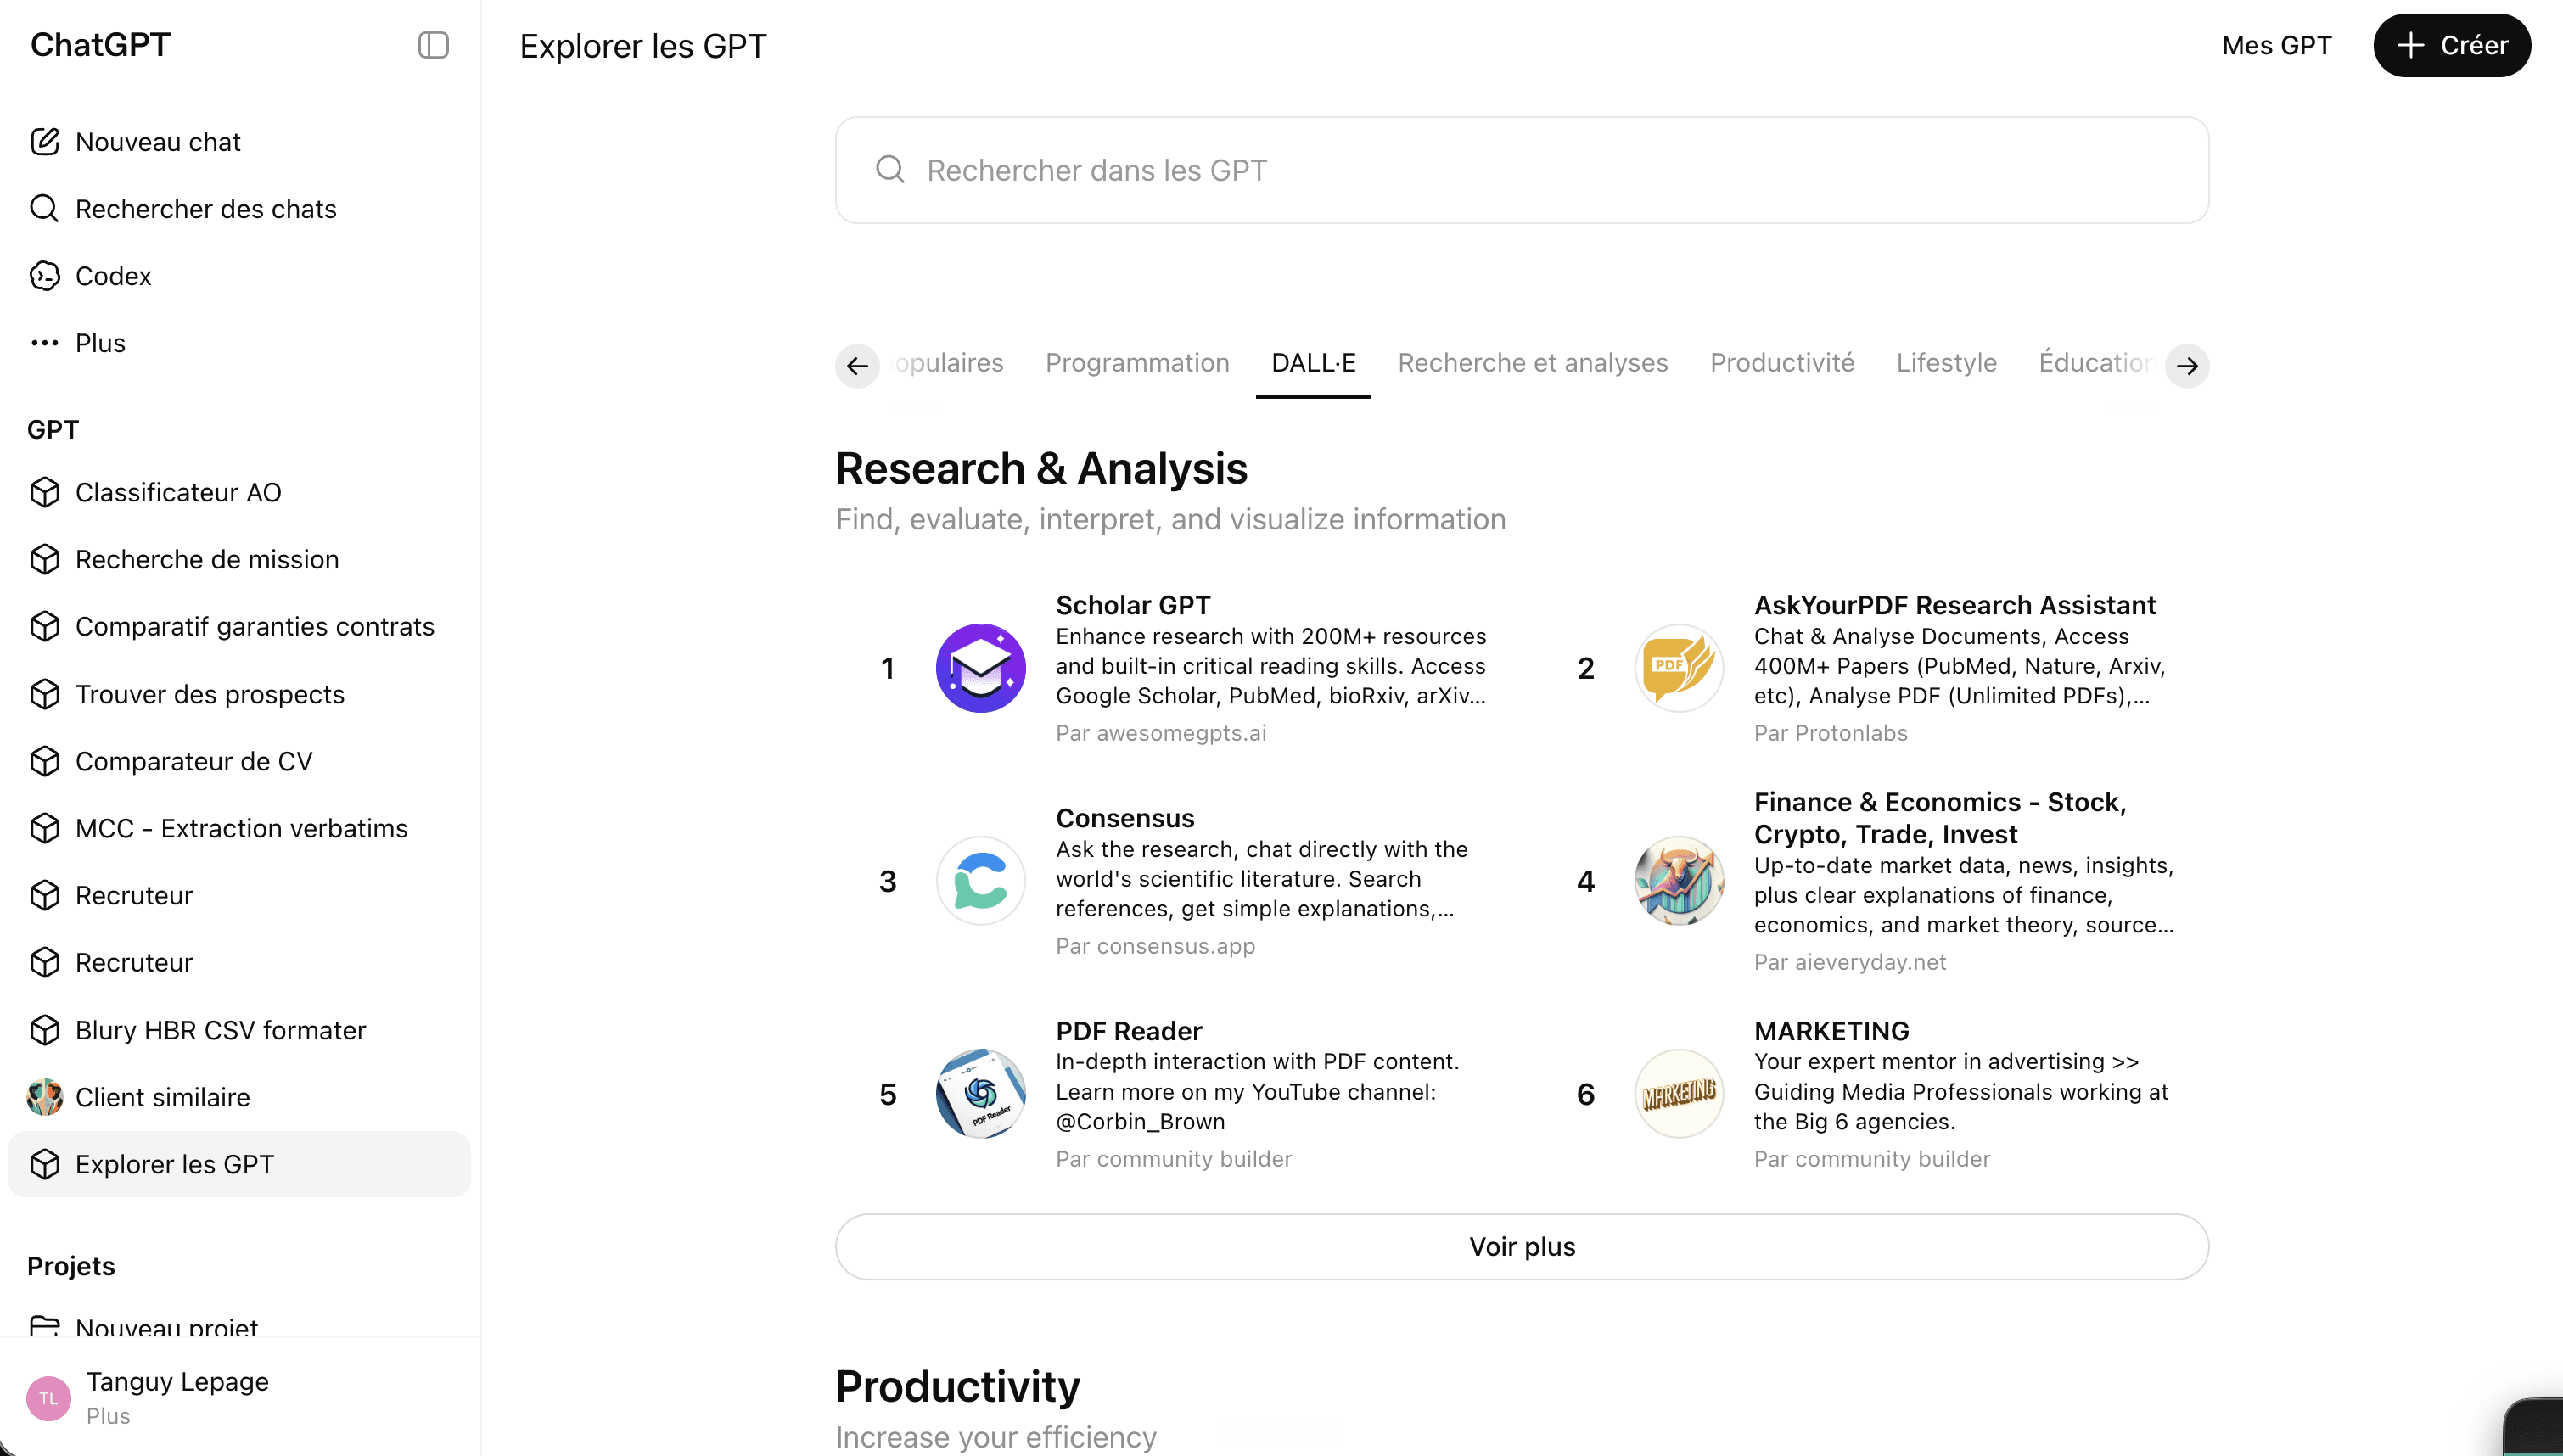Switch to the Programmation tab

click(1137, 363)
